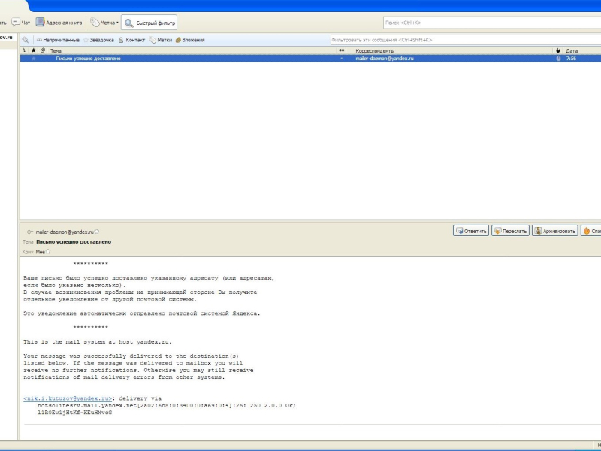Focus the Поиск global search field
The height and width of the screenshot is (451, 601).
tap(492, 23)
